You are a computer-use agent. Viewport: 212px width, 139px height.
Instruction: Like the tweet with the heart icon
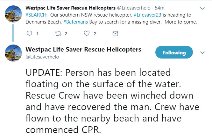(87, 33)
